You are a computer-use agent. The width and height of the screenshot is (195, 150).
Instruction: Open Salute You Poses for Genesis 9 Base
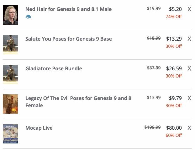pyautogui.click(x=68, y=39)
